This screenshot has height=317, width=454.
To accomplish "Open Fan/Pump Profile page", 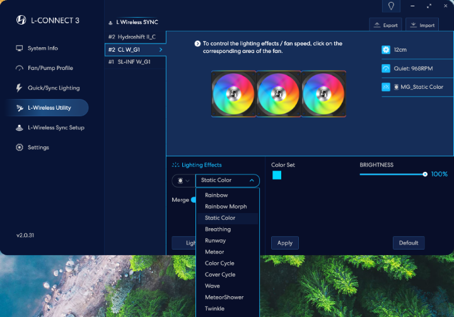I will [x=50, y=68].
